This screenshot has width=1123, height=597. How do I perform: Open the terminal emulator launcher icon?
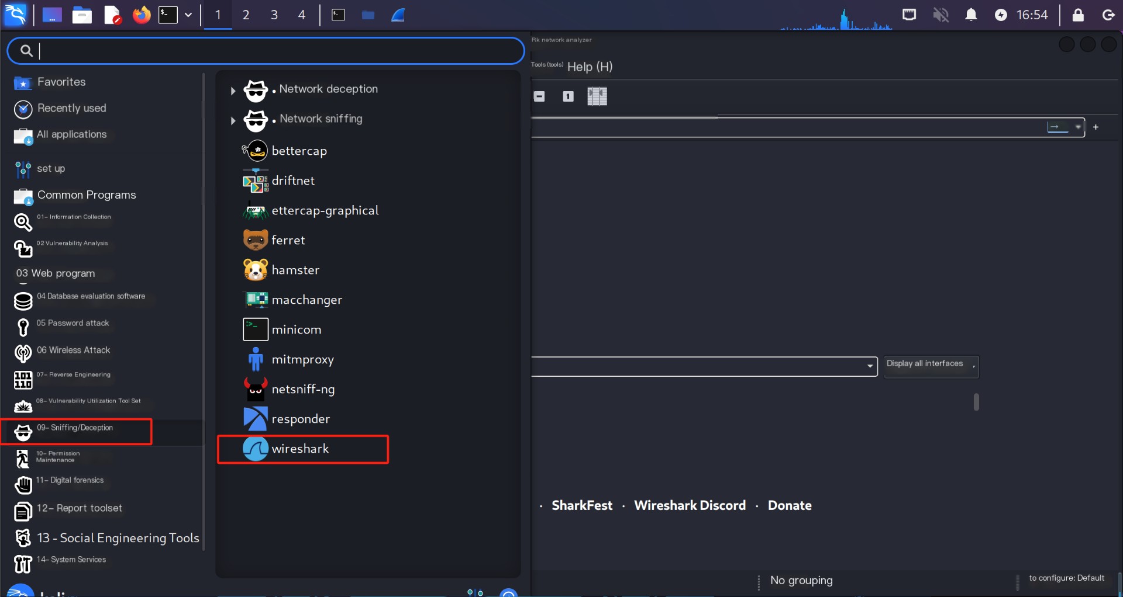point(168,15)
